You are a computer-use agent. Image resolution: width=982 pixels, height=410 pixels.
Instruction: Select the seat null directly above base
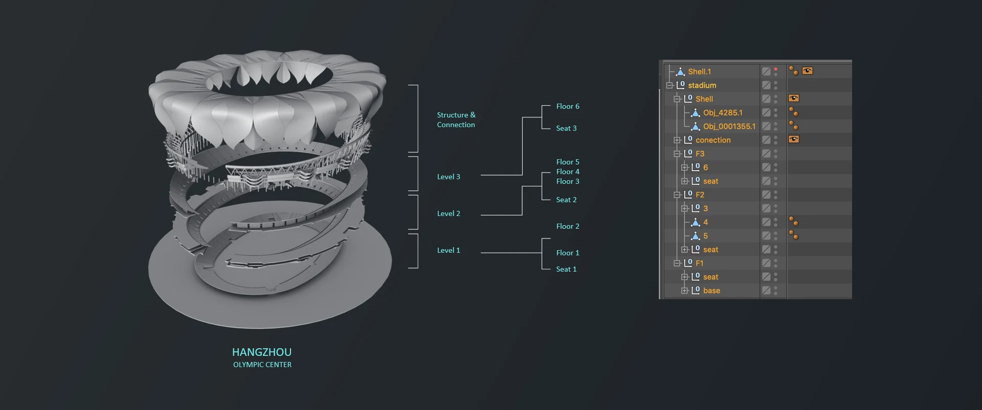coord(710,277)
